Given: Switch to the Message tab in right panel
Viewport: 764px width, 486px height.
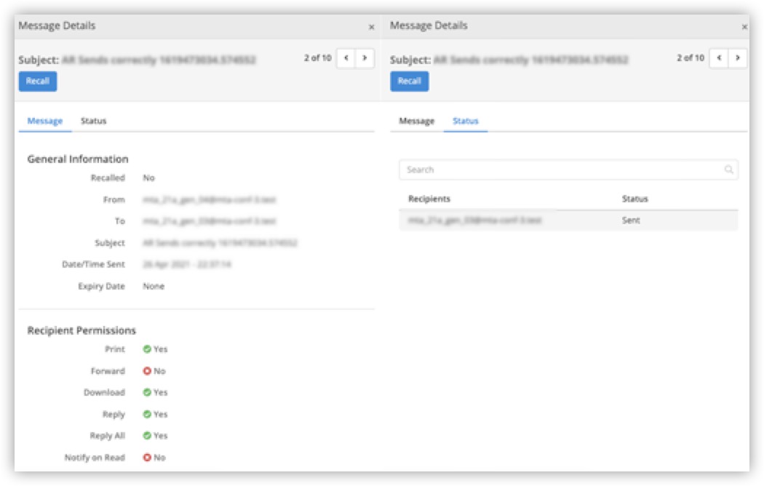Looking at the screenshot, I should tap(417, 121).
